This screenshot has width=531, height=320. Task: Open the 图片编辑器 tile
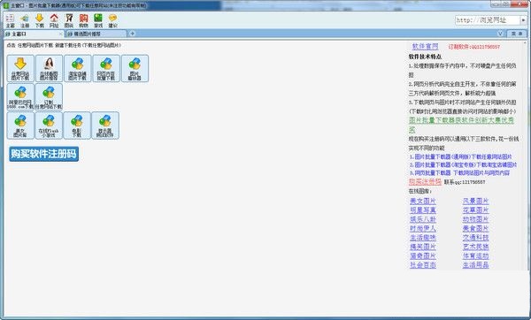135,68
